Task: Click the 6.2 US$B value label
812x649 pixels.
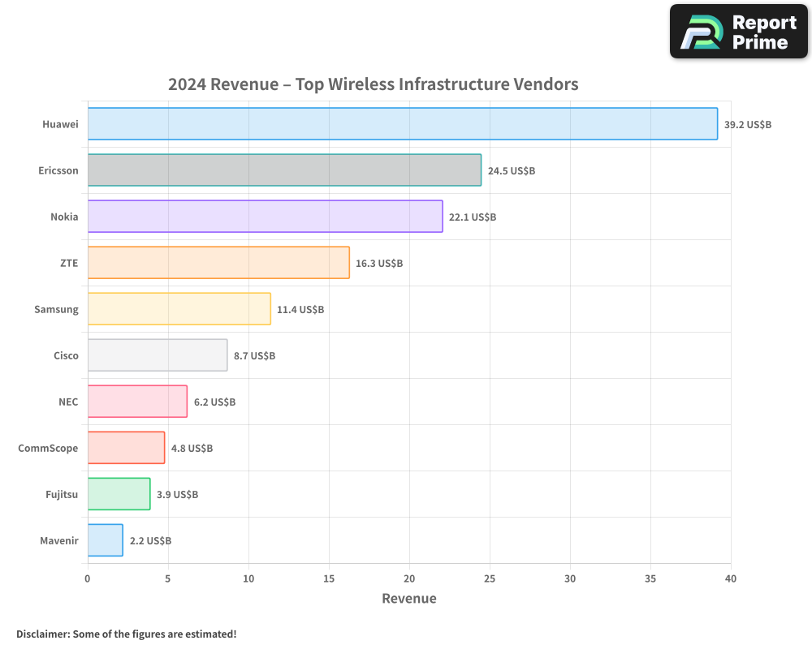Action: click(214, 402)
